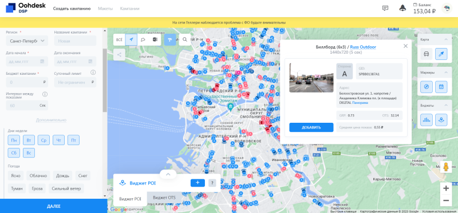Click the question mark help button

tap(212, 183)
